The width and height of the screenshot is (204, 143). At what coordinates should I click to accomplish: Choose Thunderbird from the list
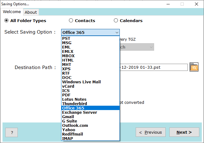tap(90, 104)
